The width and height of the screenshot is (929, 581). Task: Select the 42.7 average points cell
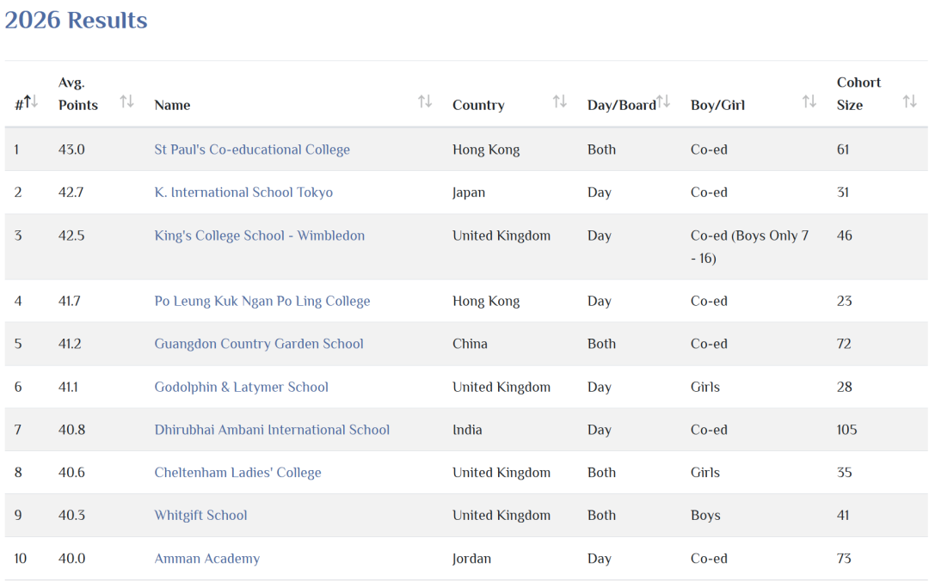tap(71, 193)
